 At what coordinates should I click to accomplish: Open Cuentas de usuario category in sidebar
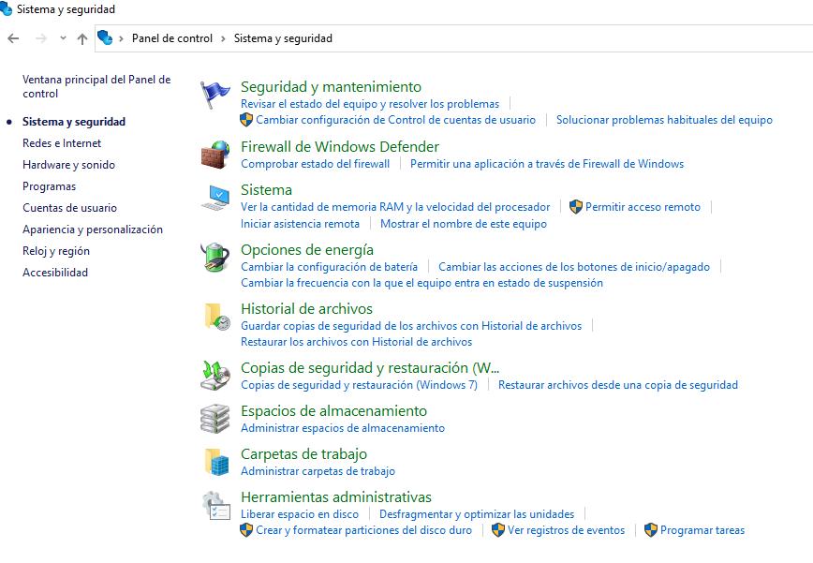pyautogui.click(x=69, y=208)
